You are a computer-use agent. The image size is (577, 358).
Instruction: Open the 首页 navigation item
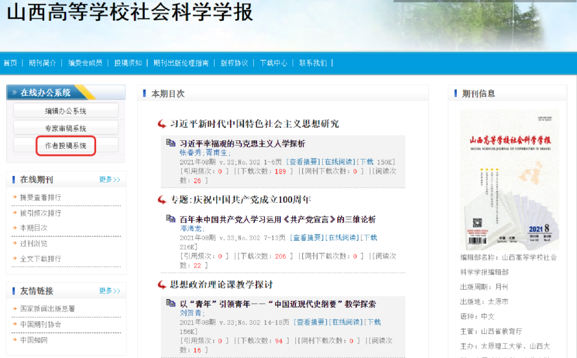coord(10,63)
